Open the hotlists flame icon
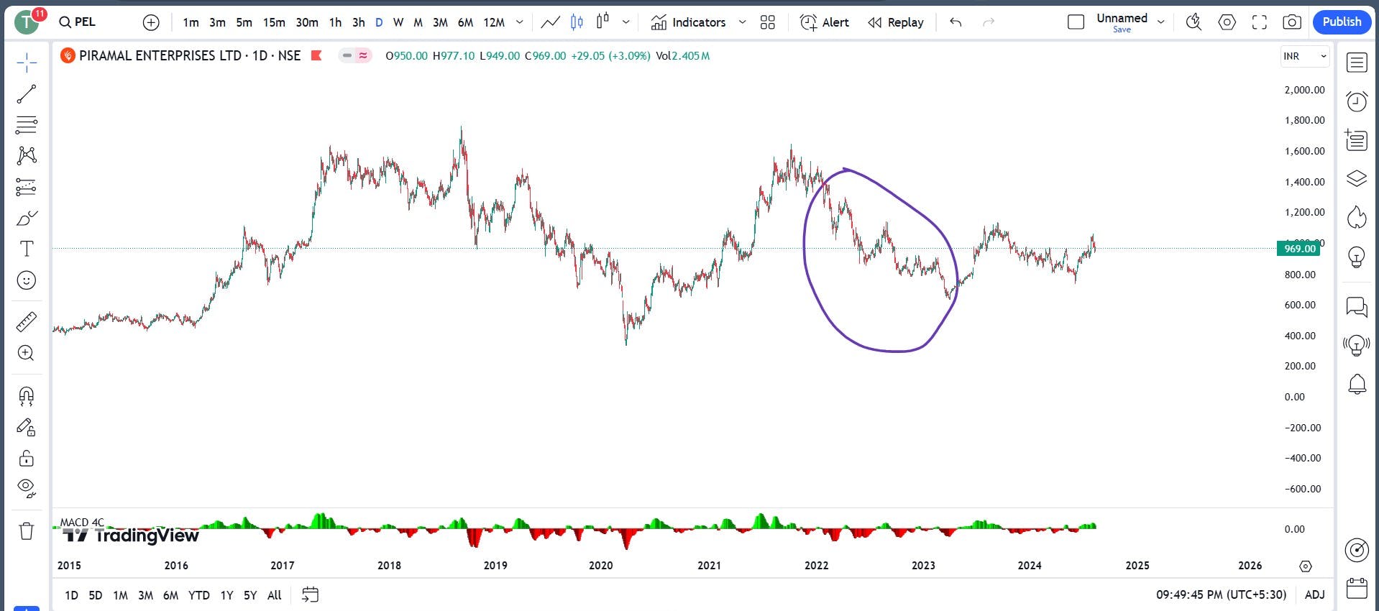The width and height of the screenshot is (1379, 611). pos(1357,217)
